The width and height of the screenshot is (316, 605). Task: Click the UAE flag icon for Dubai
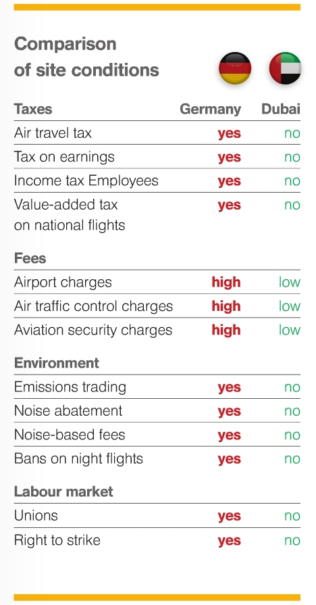pos(285,68)
